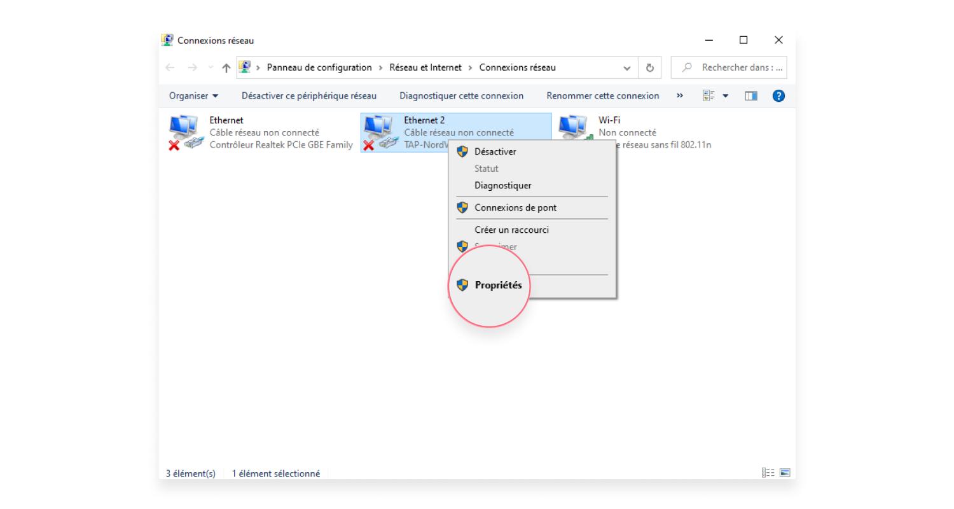Open the Organiser dropdown menu

(x=193, y=95)
